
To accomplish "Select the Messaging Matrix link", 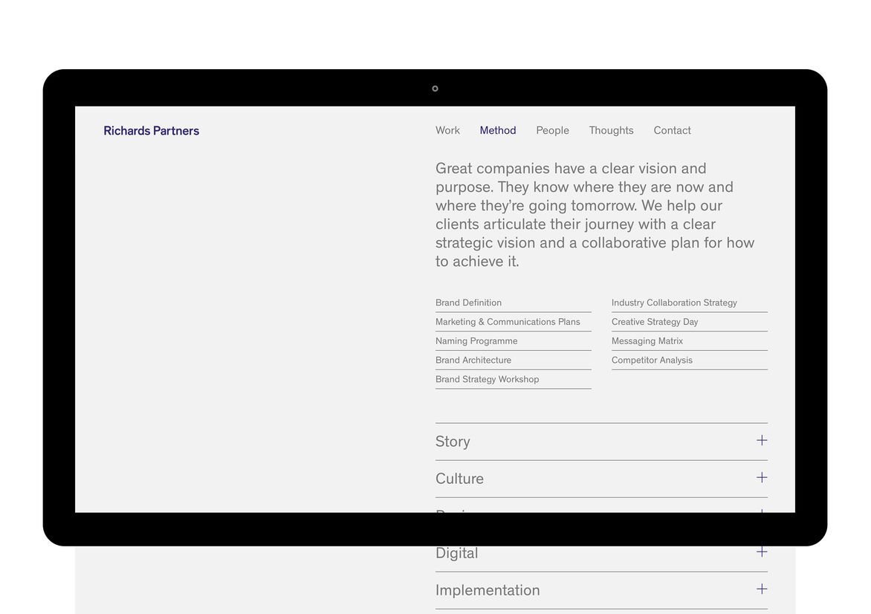I will (647, 341).
